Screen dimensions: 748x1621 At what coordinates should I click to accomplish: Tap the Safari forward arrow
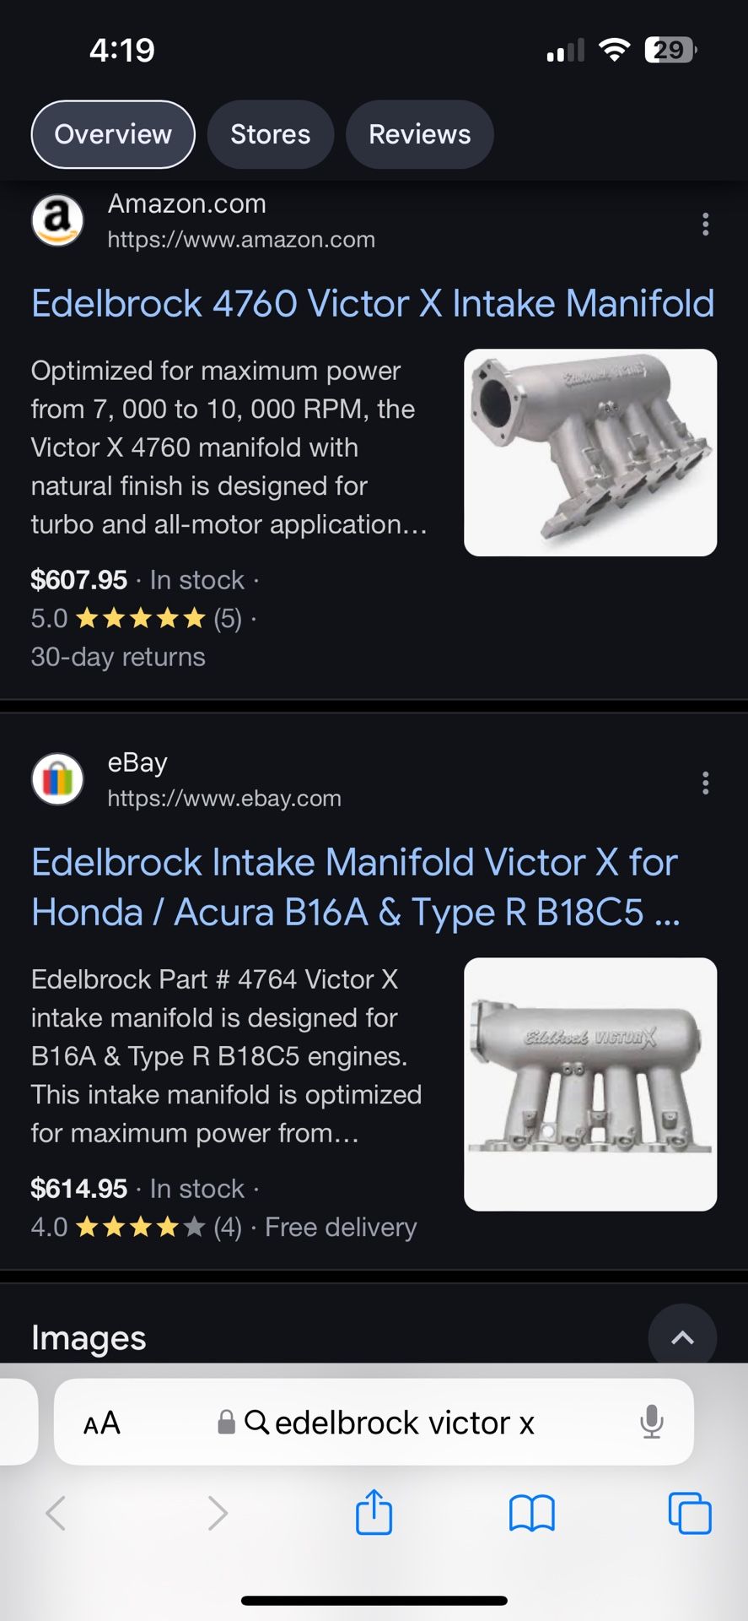click(x=218, y=1513)
